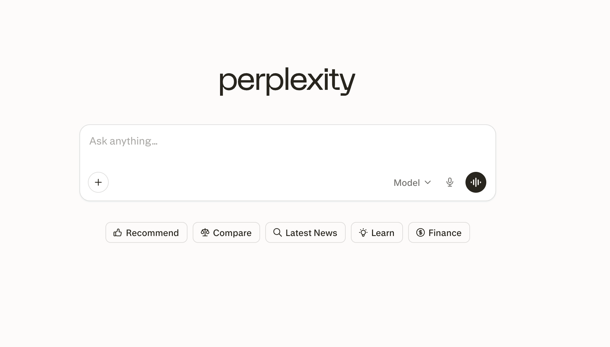Select the dollar icon on Finance chip
The width and height of the screenshot is (610, 347).
pyautogui.click(x=420, y=232)
